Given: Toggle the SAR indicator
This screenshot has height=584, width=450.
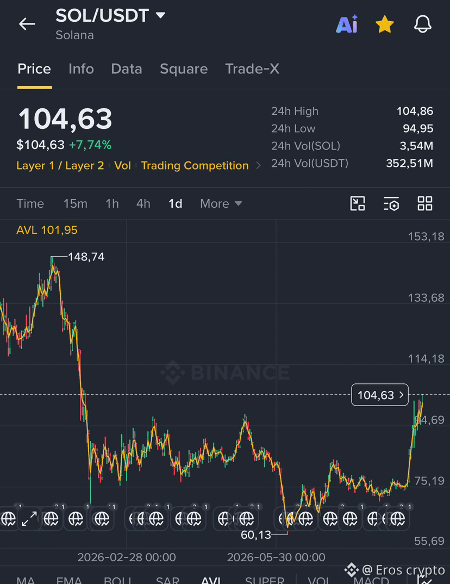Looking at the screenshot, I should point(167,580).
